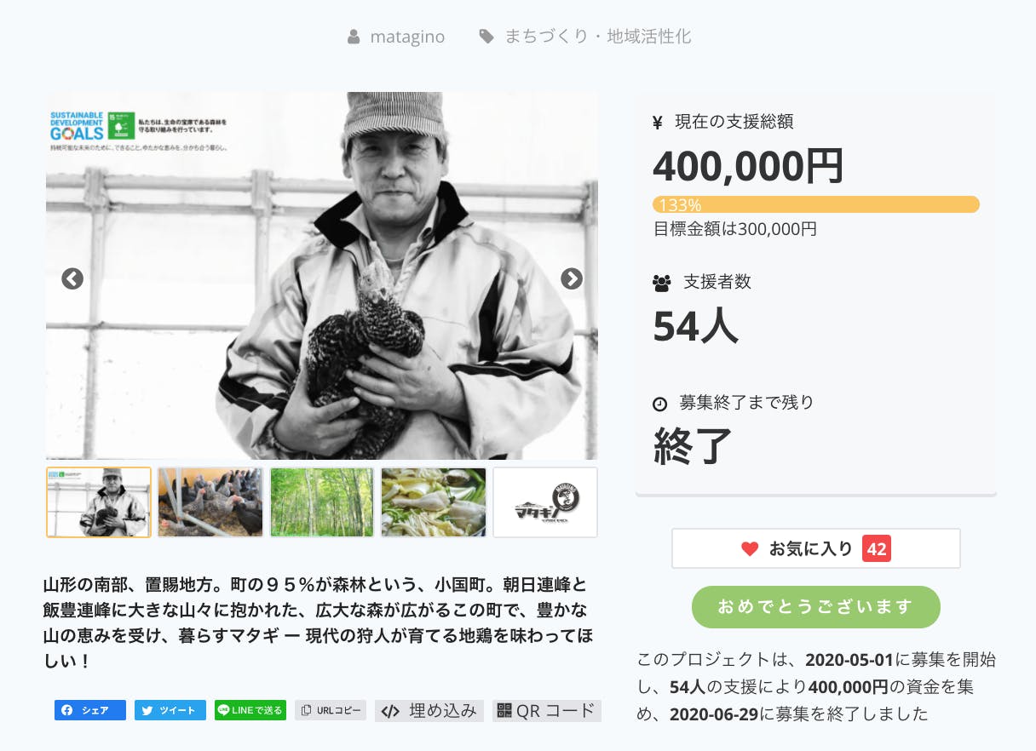This screenshot has width=1036, height=751.
Task: Go to previous slide with left arrow
Action: click(x=72, y=278)
